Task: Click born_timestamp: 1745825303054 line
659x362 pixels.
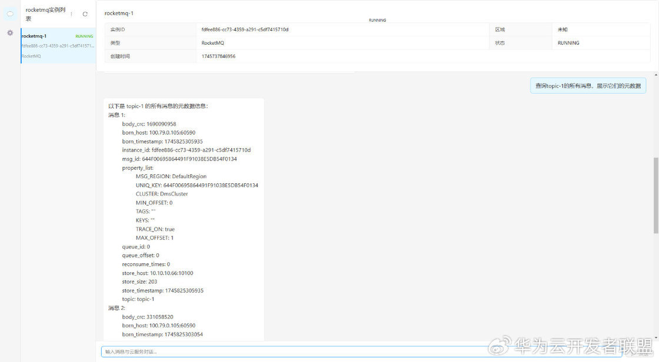Action: click(162, 335)
